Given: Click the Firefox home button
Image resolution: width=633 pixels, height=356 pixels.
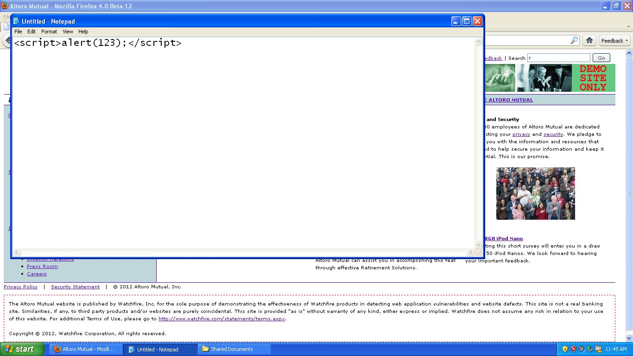Looking at the screenshot, I should [589, 40].
